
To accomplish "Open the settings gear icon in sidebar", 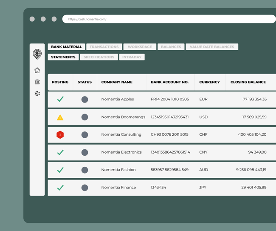I will click(x=37, y=94).
